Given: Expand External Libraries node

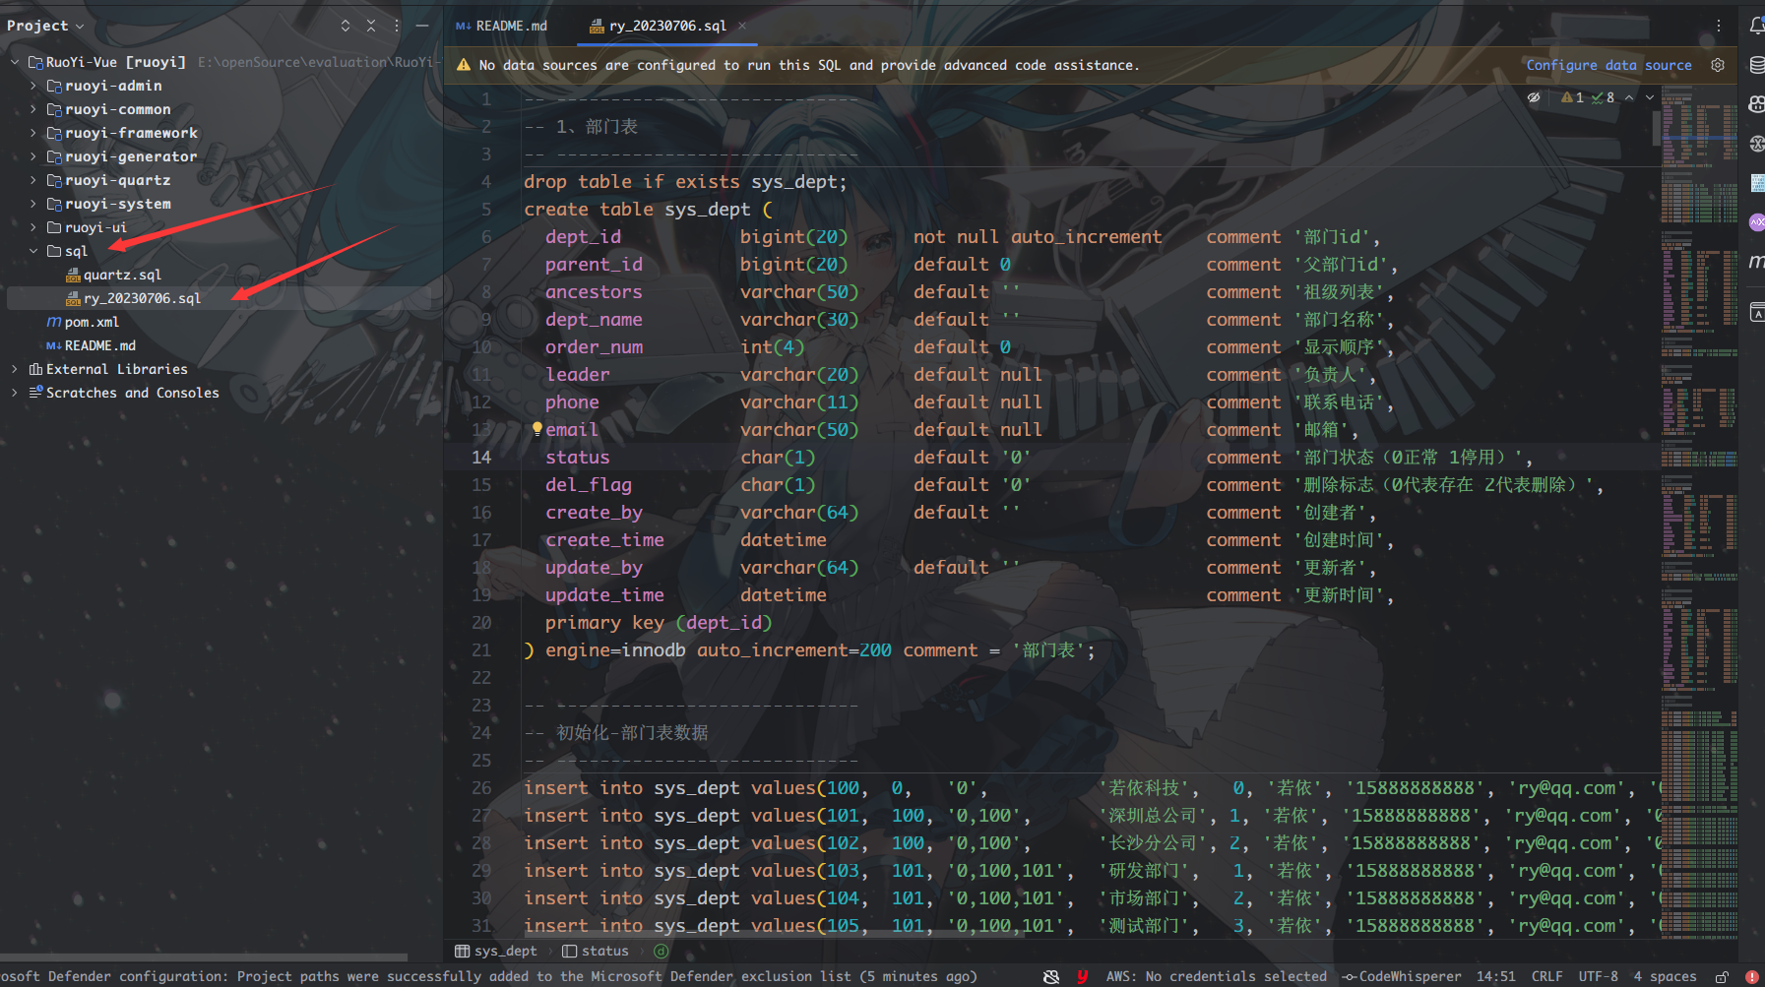Looking at the screenshot, I should point(15,369).
